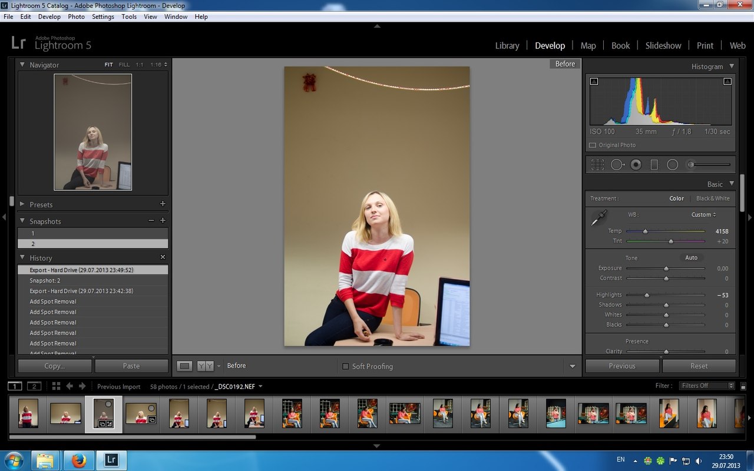Click the Copy... button
This screenshot has width=754, height=471.
pos(55,366)
